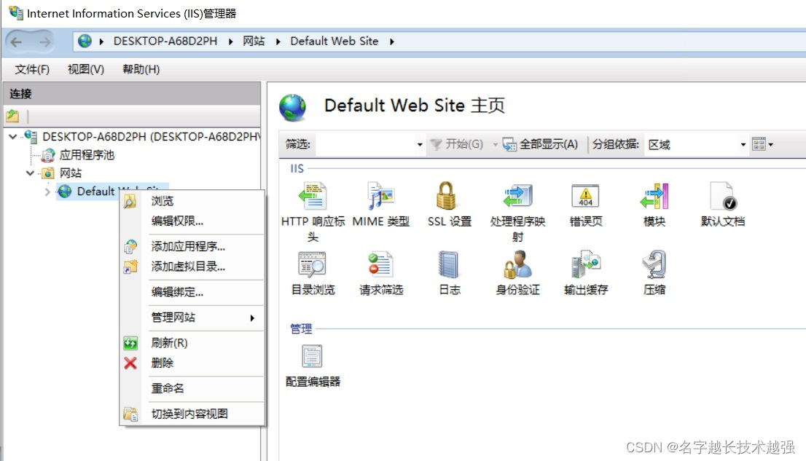Image resolution: width=806 pixels, height=461 pixels.
Task: Open the 身份验证 feature icon
Action: point(517,264)
